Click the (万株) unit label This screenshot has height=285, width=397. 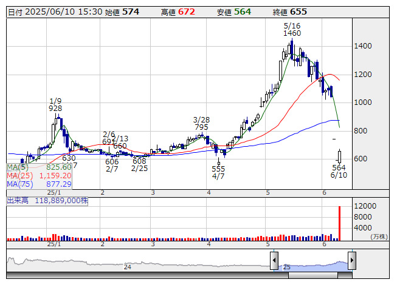[379, 236]
